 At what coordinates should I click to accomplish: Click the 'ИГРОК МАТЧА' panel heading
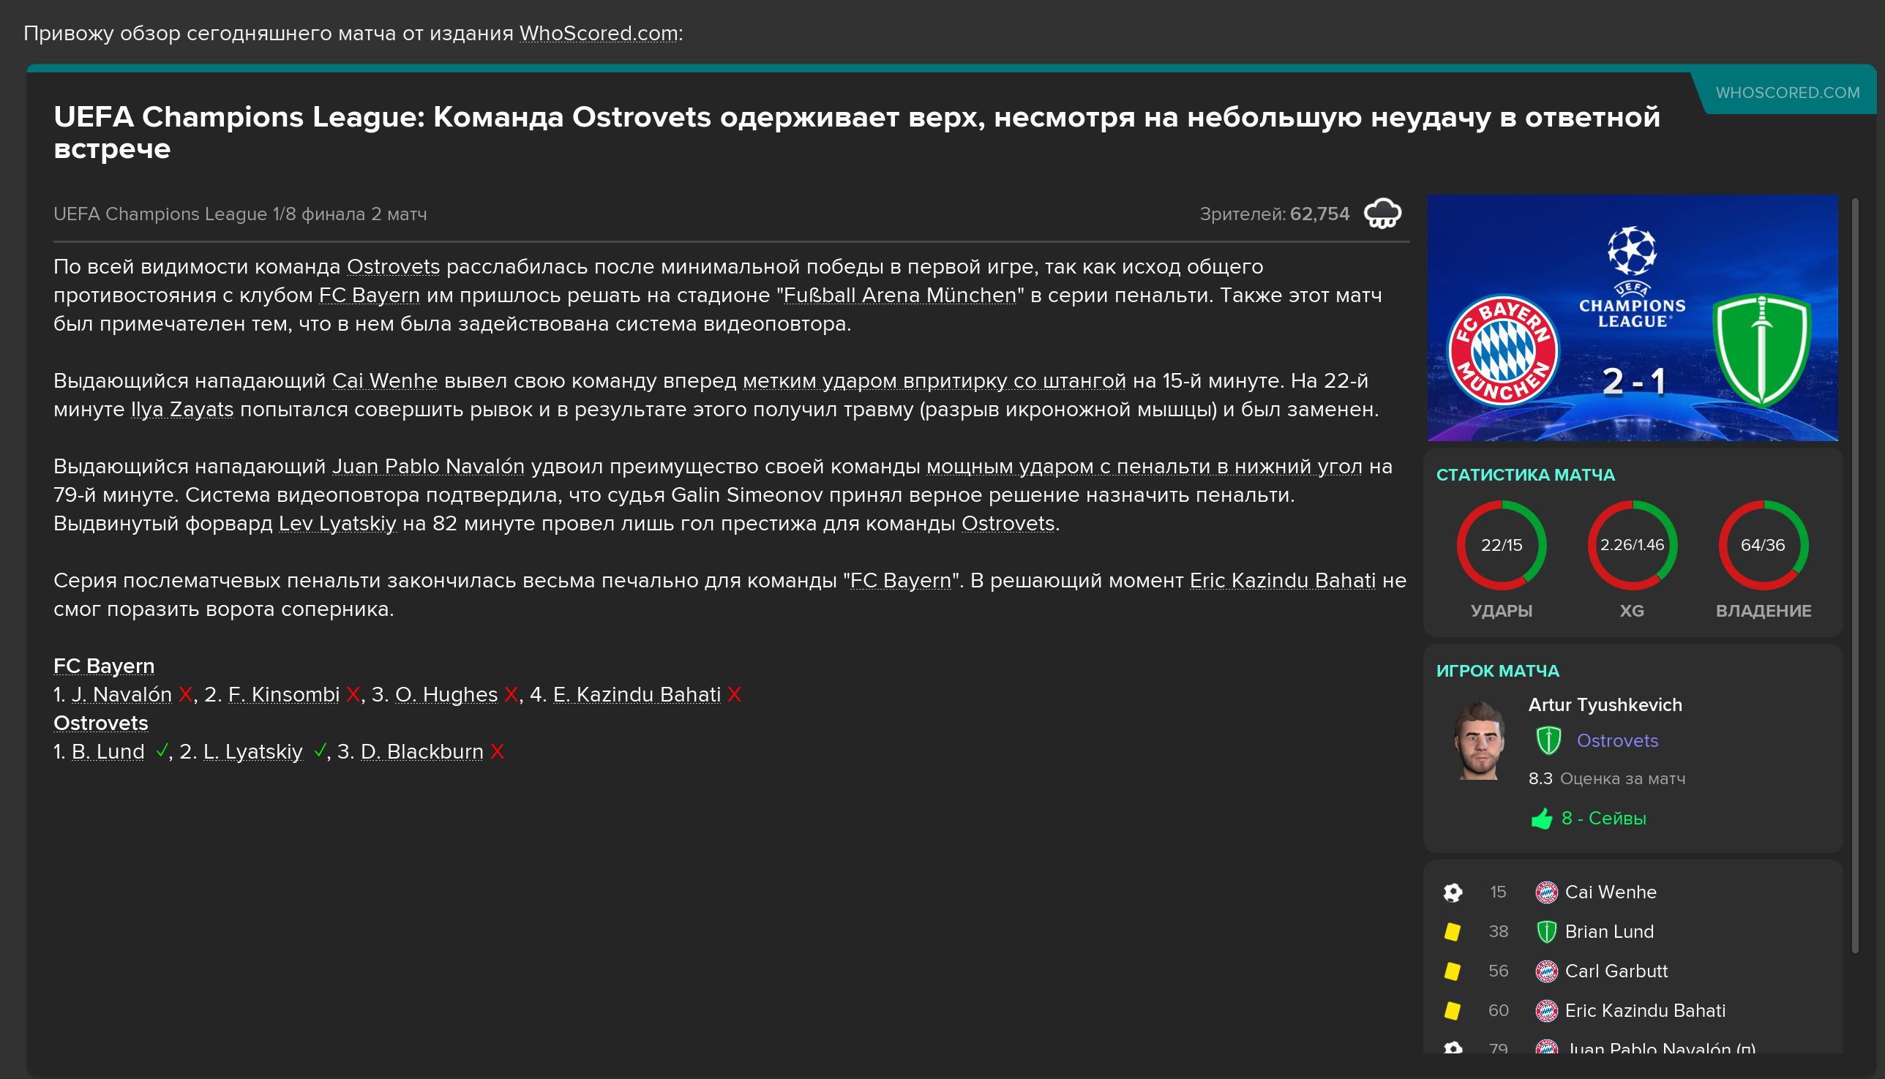click(1497, 672)
